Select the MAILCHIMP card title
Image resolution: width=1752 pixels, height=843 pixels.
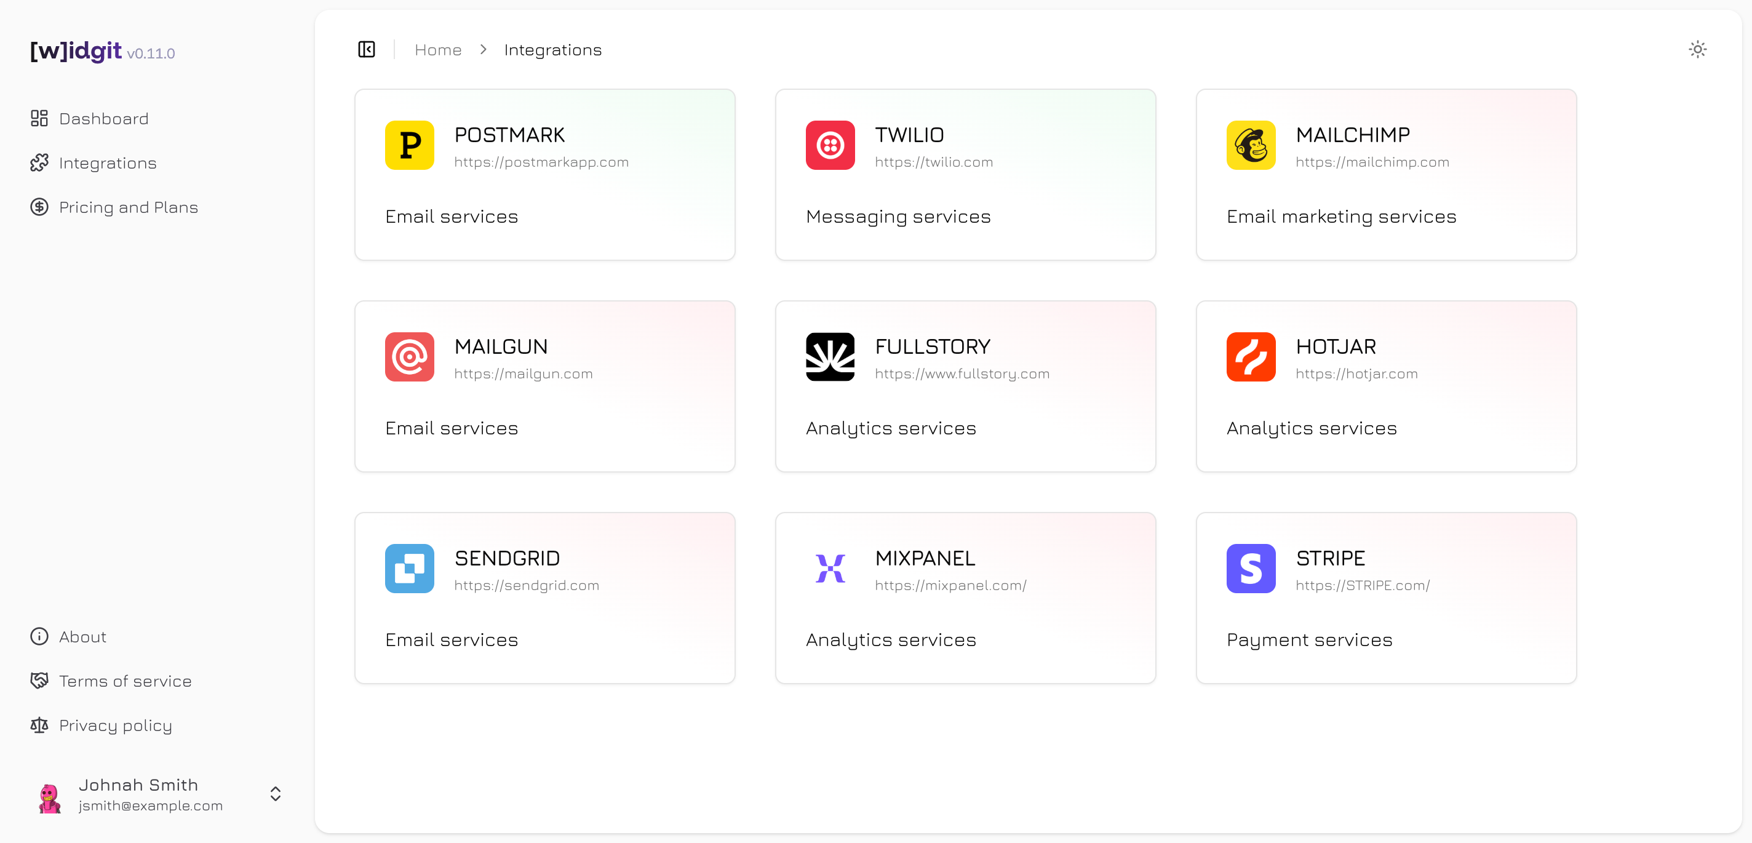(1353, 135)
